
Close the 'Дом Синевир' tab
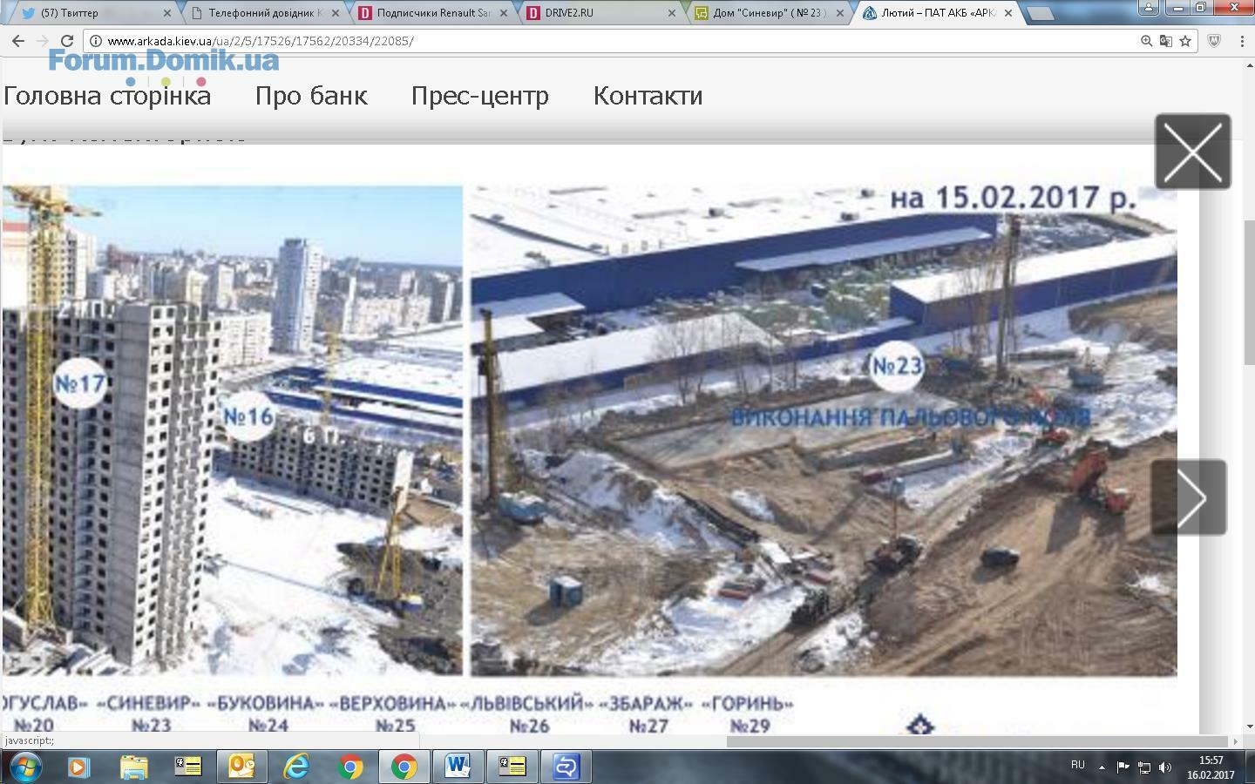tap(840, 13)
